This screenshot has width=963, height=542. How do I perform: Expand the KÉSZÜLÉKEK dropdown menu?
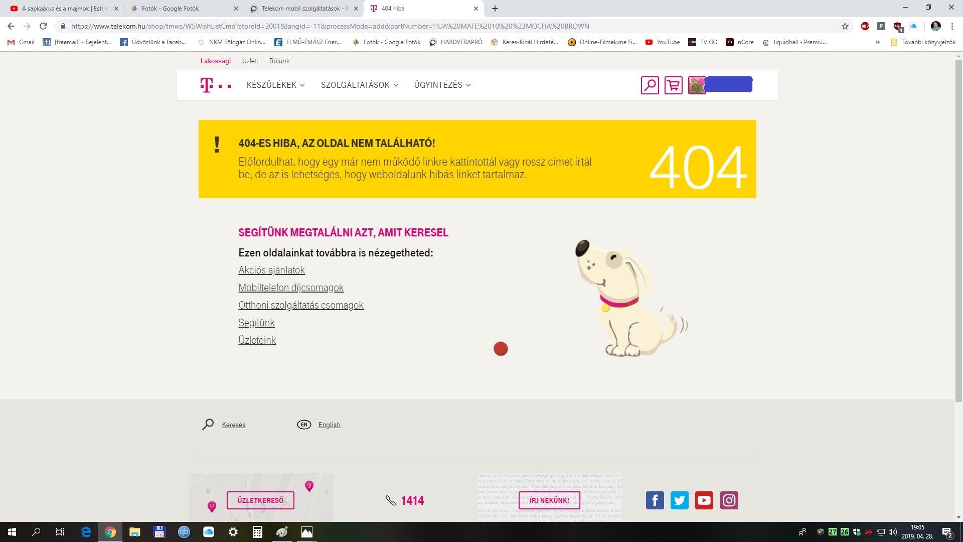(x=275, y=85)
